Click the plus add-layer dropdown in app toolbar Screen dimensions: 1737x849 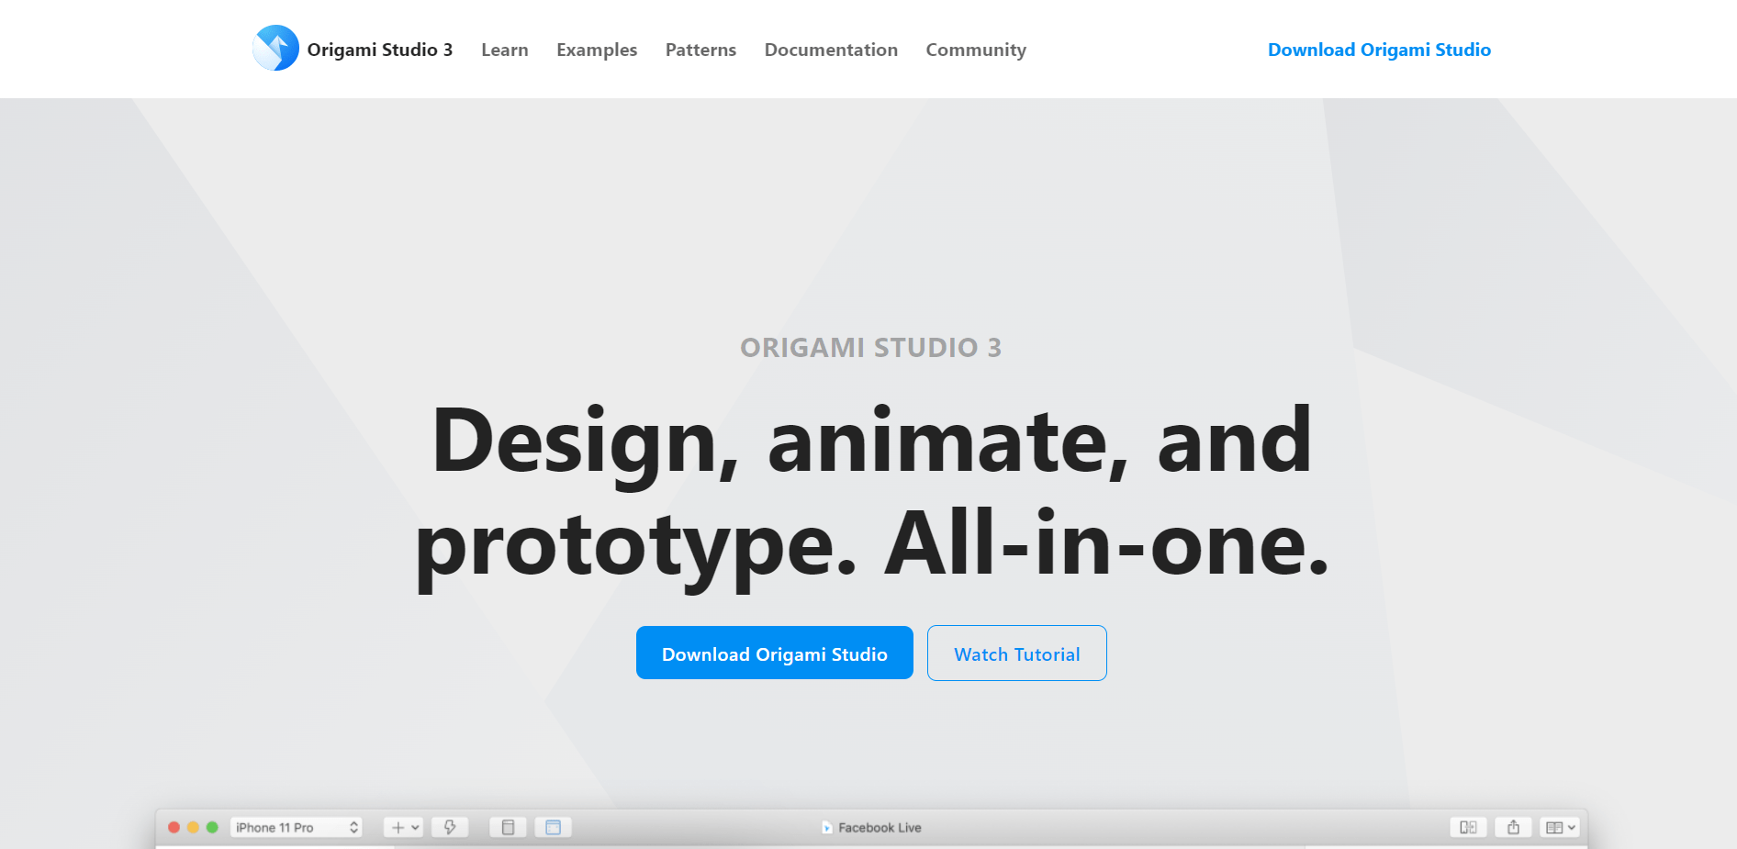[403, 827]
